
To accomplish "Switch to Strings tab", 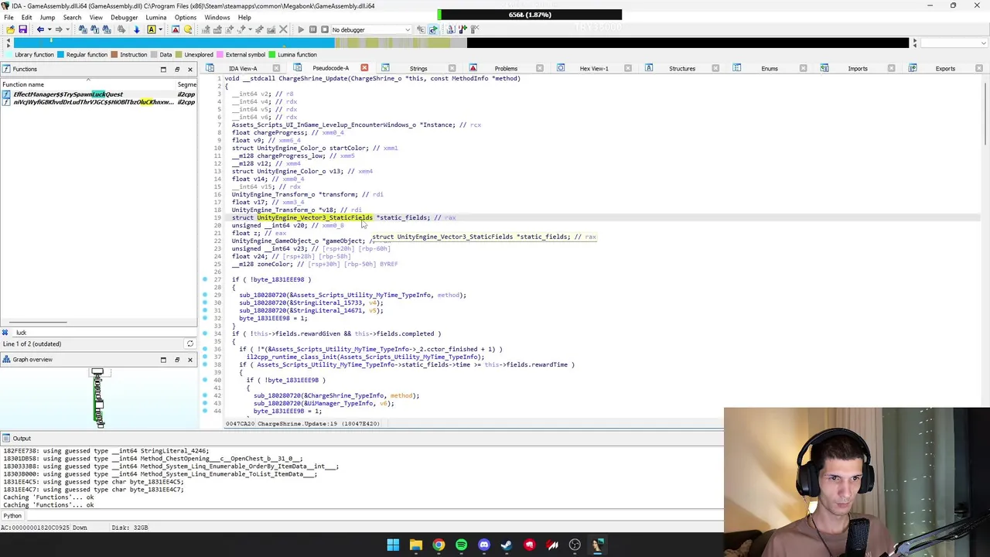I will point(418,68).
